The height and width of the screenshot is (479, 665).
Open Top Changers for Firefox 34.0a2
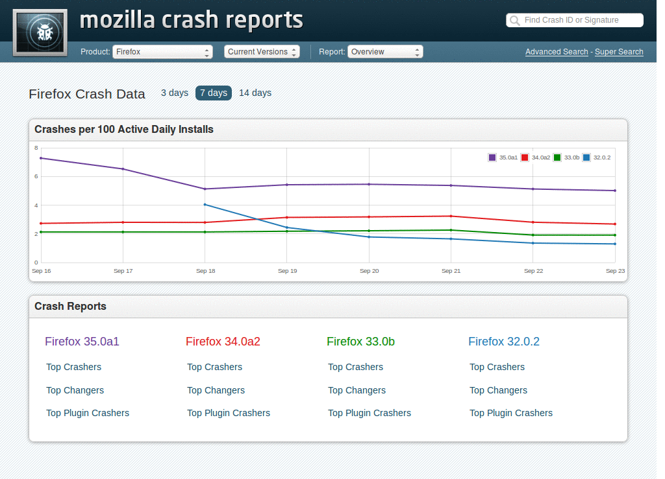click(x=216, y=390)
